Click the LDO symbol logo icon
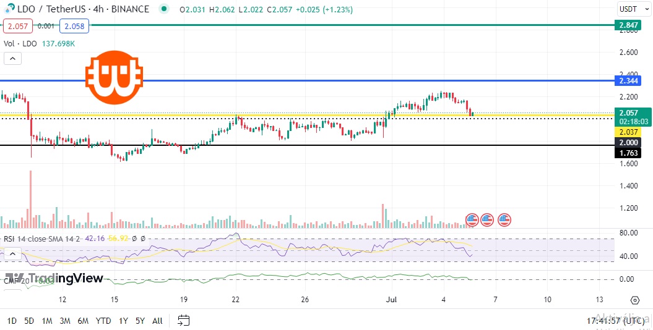653x330 pixels. [8, 8]
